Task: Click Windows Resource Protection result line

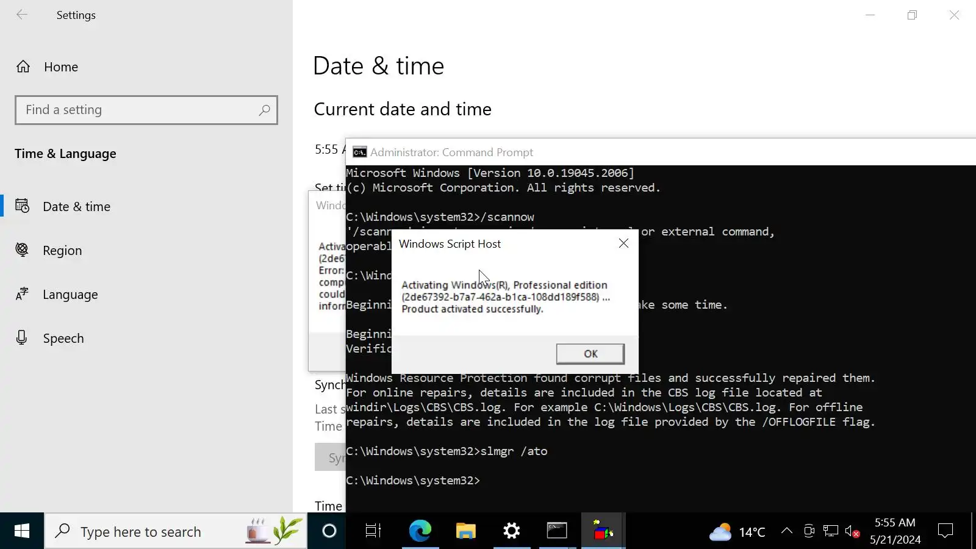Action: [x=611, y=378]
